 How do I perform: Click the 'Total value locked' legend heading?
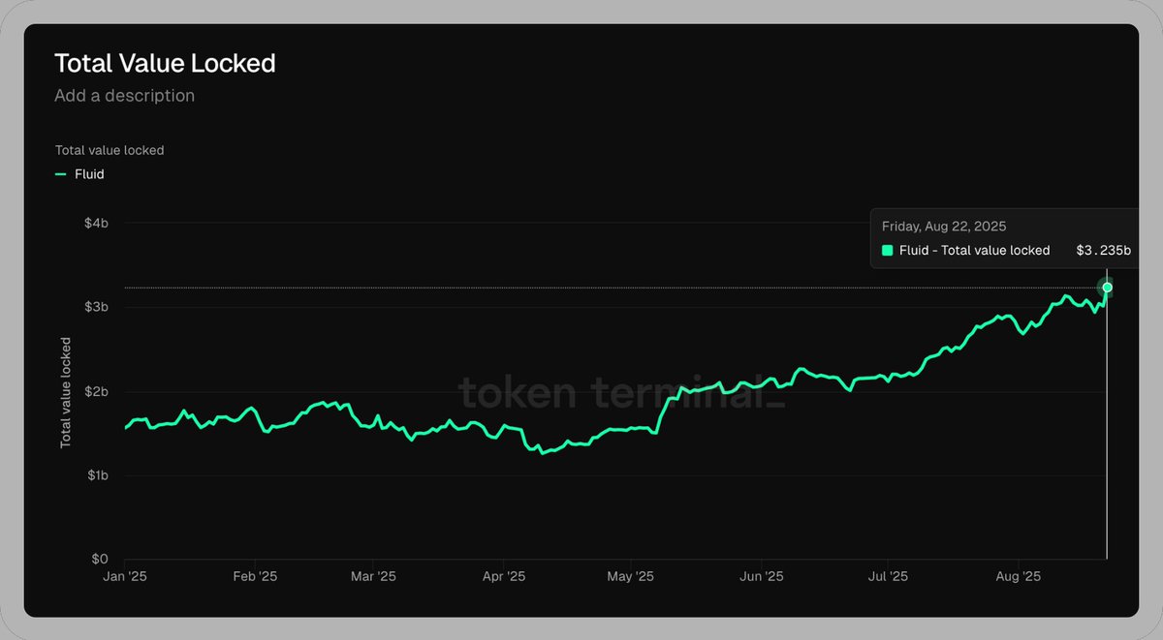[110, 150]
